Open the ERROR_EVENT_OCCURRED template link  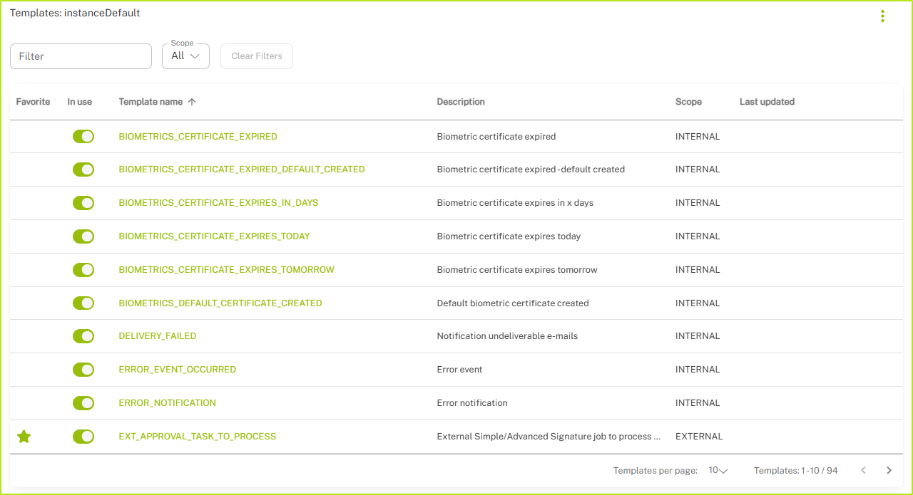point(177,370)
